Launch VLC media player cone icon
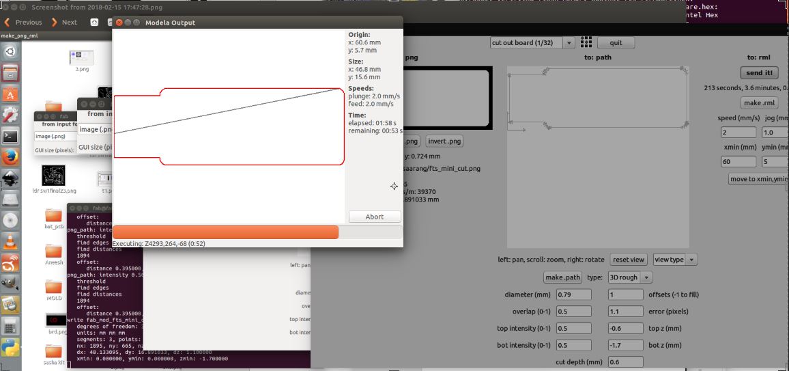The image size is (789, 371). pos(10,242)
